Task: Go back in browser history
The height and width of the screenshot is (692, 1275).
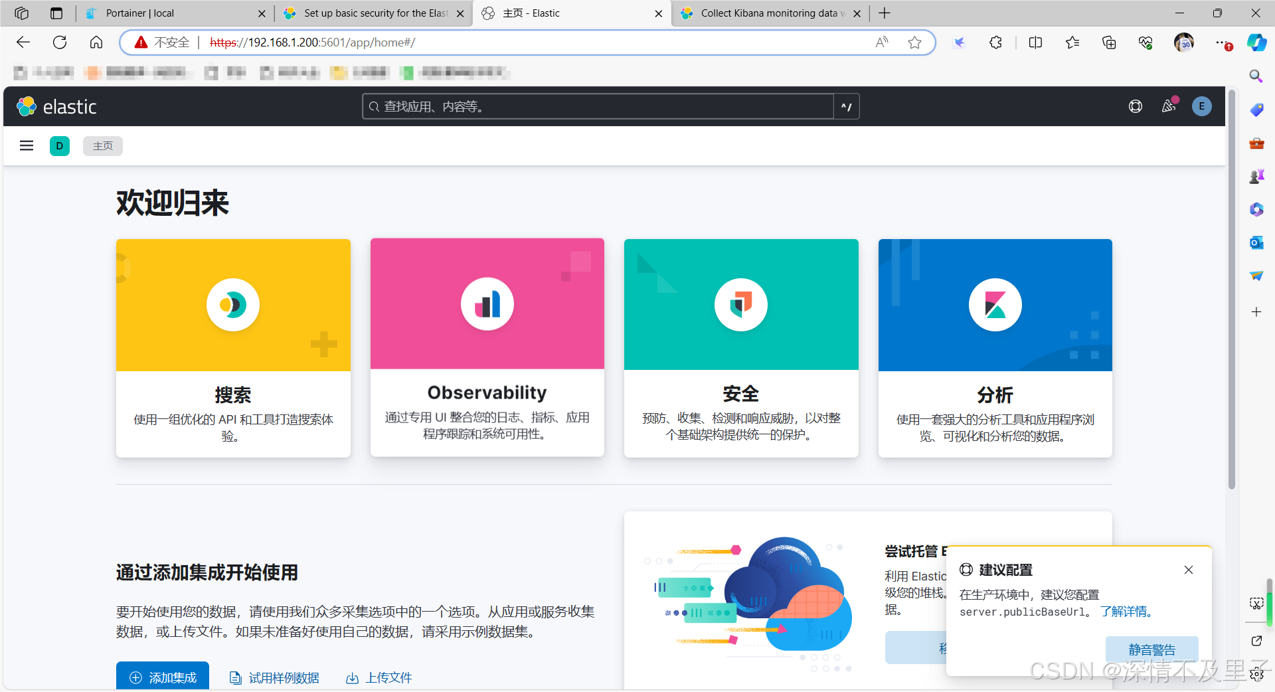Action: click(23, 43)
